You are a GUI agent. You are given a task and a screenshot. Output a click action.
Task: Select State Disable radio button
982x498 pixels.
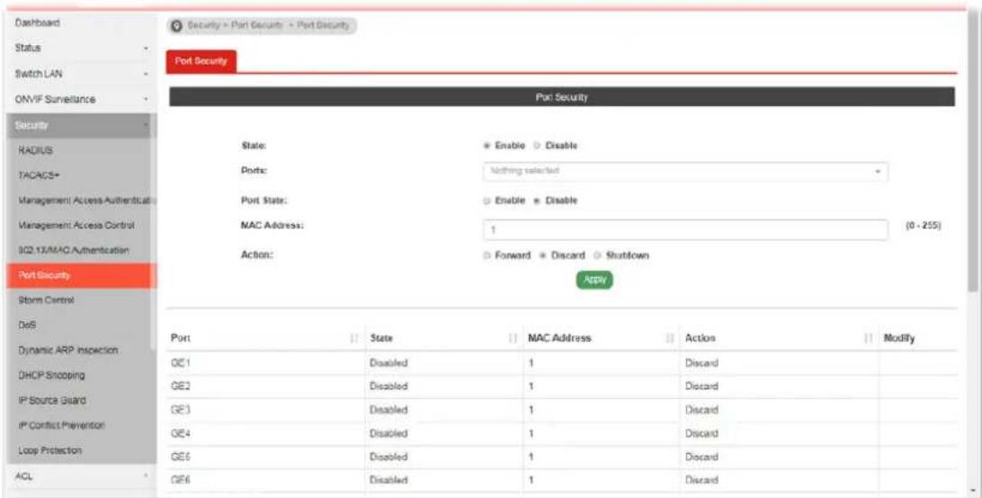[x=537, y=146]
